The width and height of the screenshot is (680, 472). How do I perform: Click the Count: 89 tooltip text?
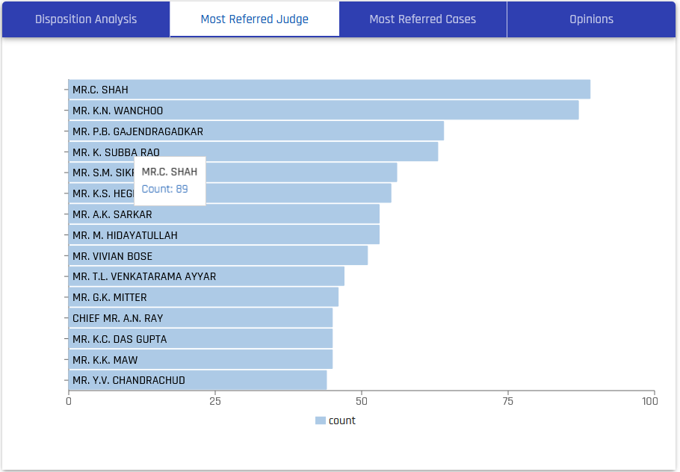(x=164, y=190)
